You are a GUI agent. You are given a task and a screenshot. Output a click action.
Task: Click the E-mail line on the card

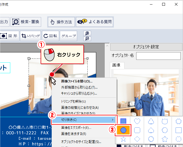tap(35, 138)
